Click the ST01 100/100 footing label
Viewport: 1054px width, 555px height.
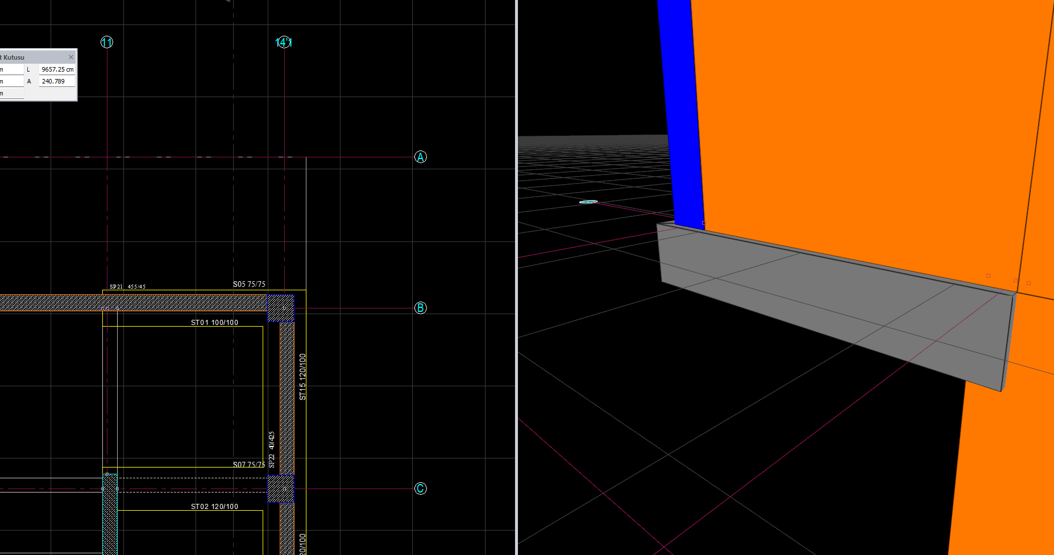point(214,323)
